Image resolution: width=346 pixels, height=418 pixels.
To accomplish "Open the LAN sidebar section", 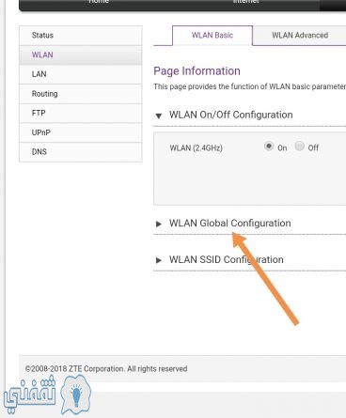I will click(x=81, y=74).
